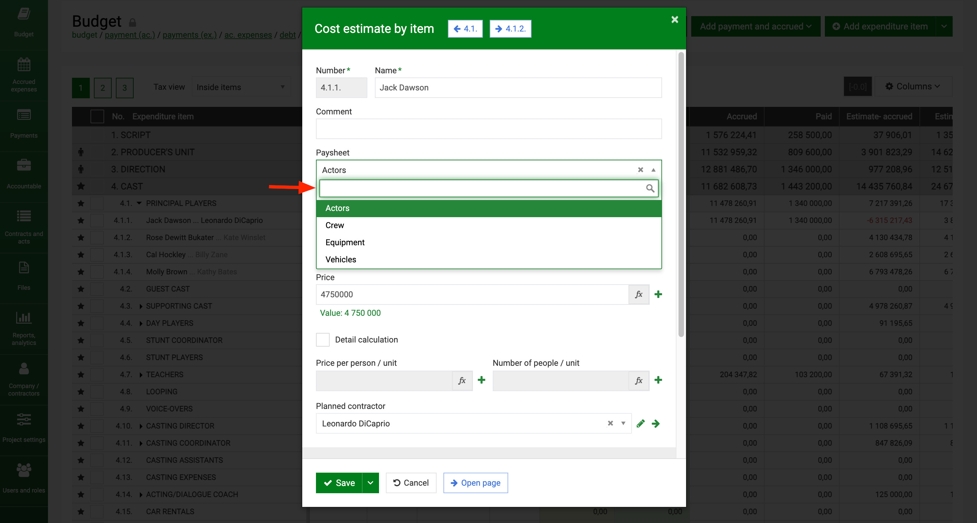Open Contracts and acts list
977x523 pixels.
(x=24, y=227)
